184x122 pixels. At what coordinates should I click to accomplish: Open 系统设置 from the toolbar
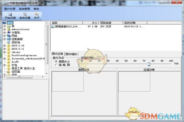[25, 16]
